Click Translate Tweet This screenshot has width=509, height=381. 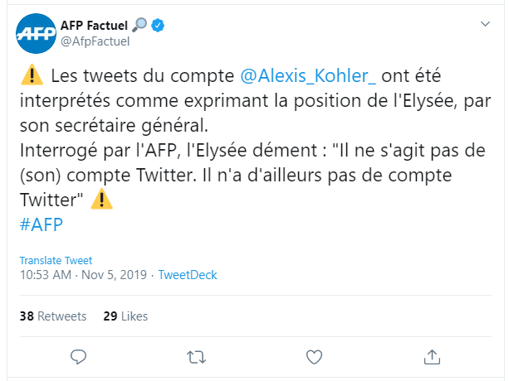click(55, 260)
